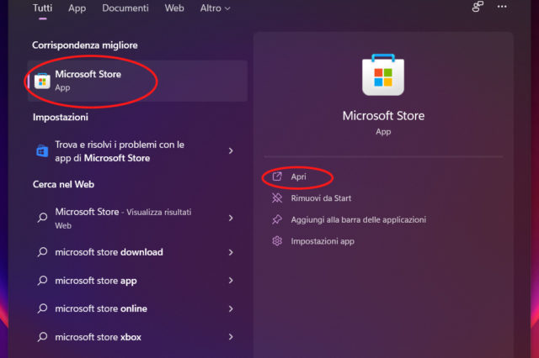Open the three-dots more options menu

point(503,8)
